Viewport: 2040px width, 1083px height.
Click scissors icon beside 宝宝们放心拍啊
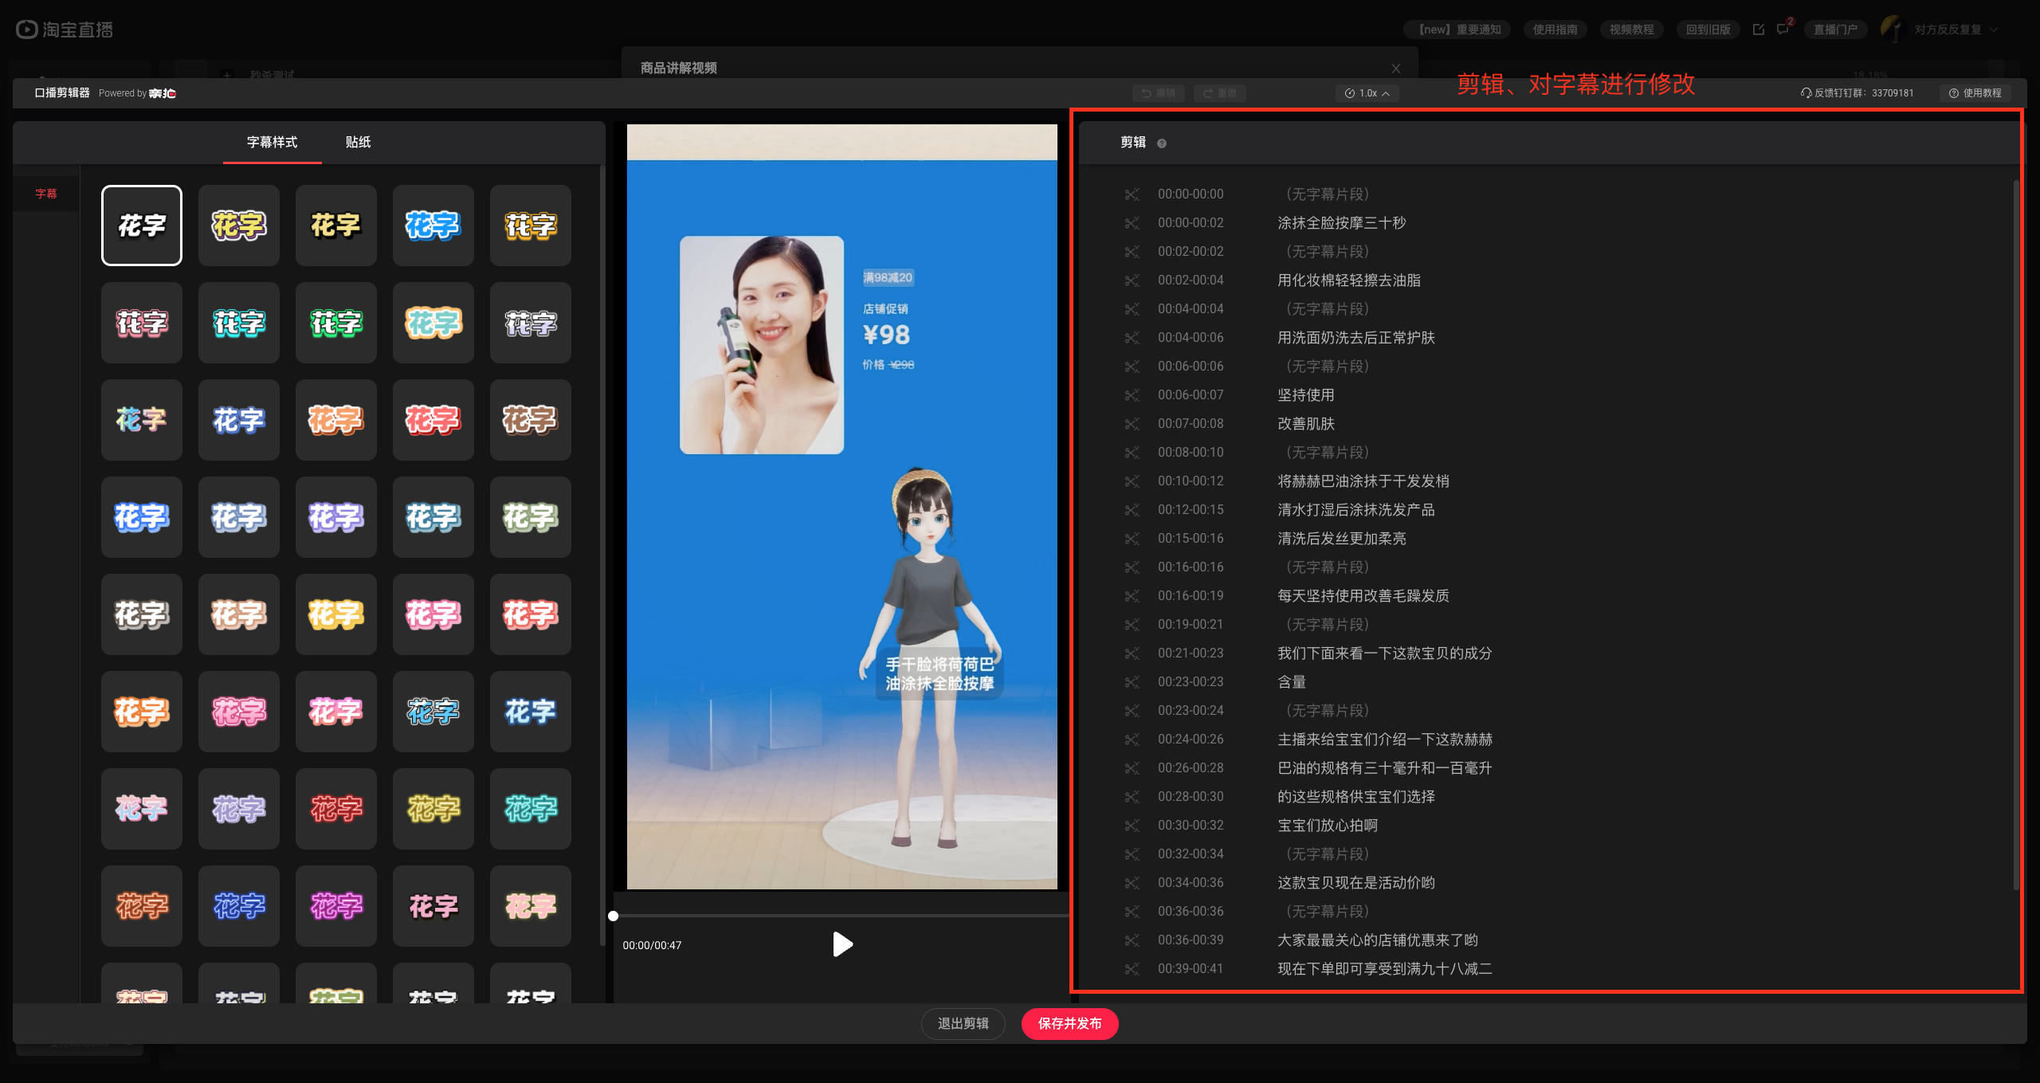tap(1132, 826)
